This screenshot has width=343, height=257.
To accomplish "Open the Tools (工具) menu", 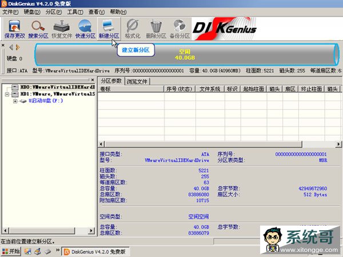I will (75, 12).
